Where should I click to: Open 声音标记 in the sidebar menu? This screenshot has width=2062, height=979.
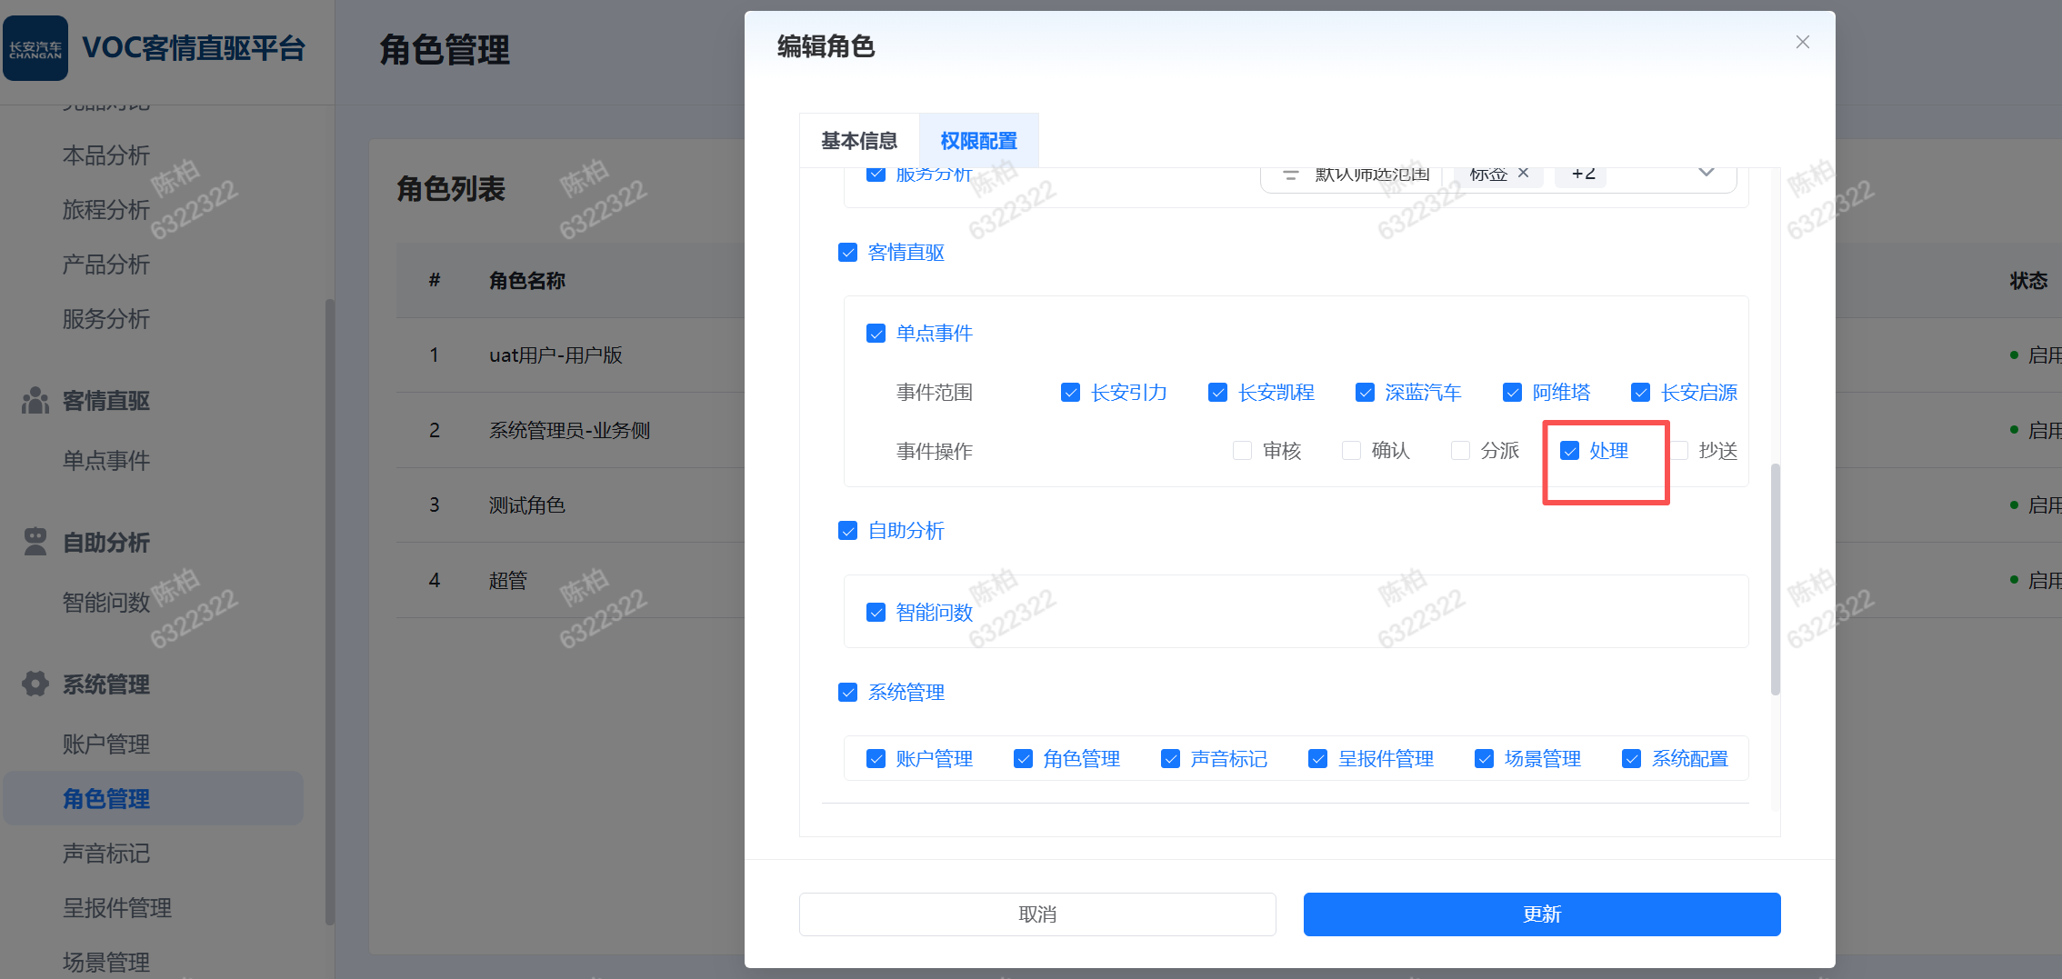click(x=106, y=854)
